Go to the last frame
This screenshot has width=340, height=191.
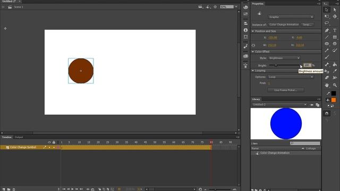pos(81,189)
